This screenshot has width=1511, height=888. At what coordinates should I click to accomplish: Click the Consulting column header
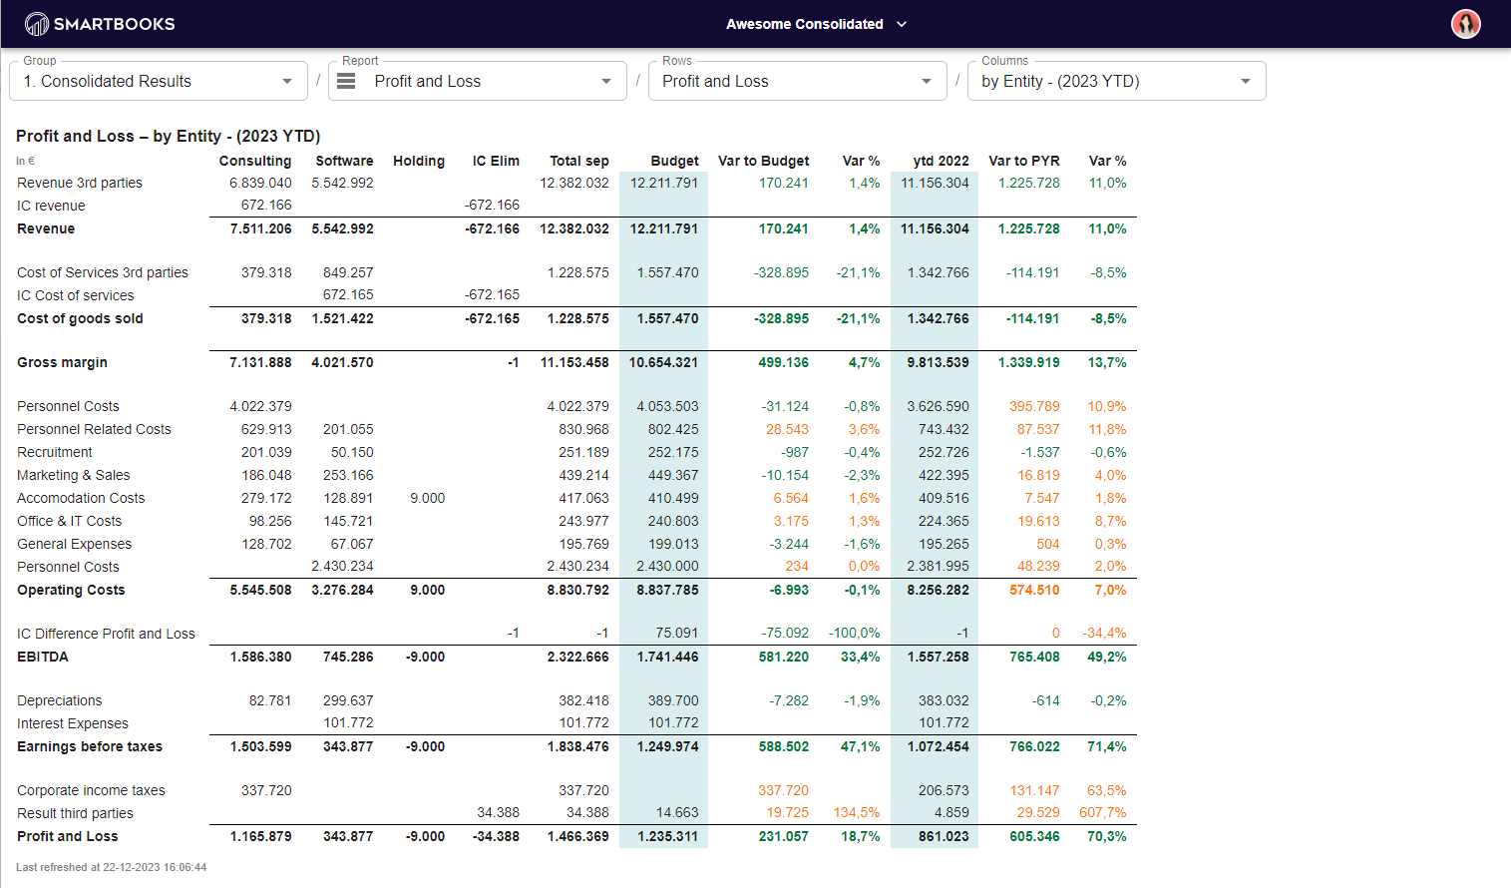coord(255,161)
